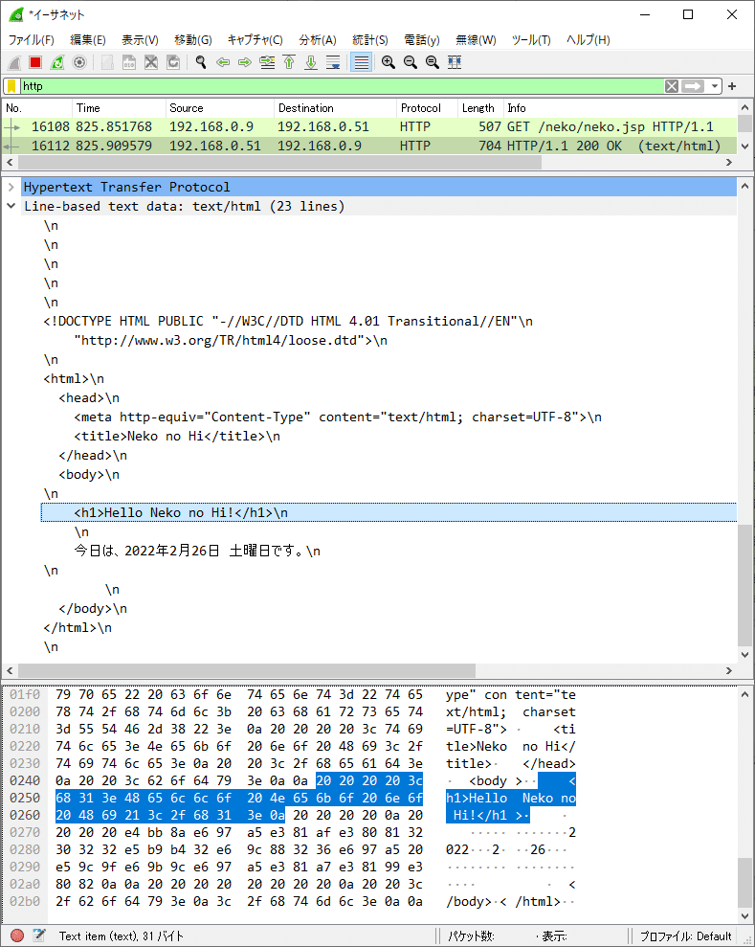This screenshot has height=947, width=755.
Task: Open the ファイル(F) menu
Action: (x=32, y=40)
